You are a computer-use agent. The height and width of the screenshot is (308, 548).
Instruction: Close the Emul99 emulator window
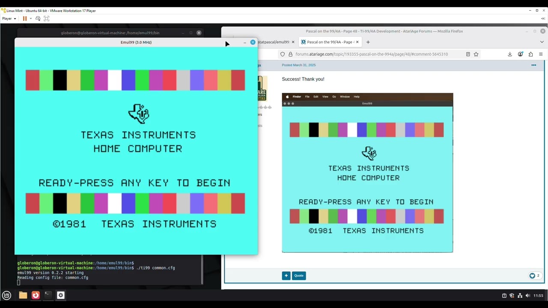click(x=253, y=42)
